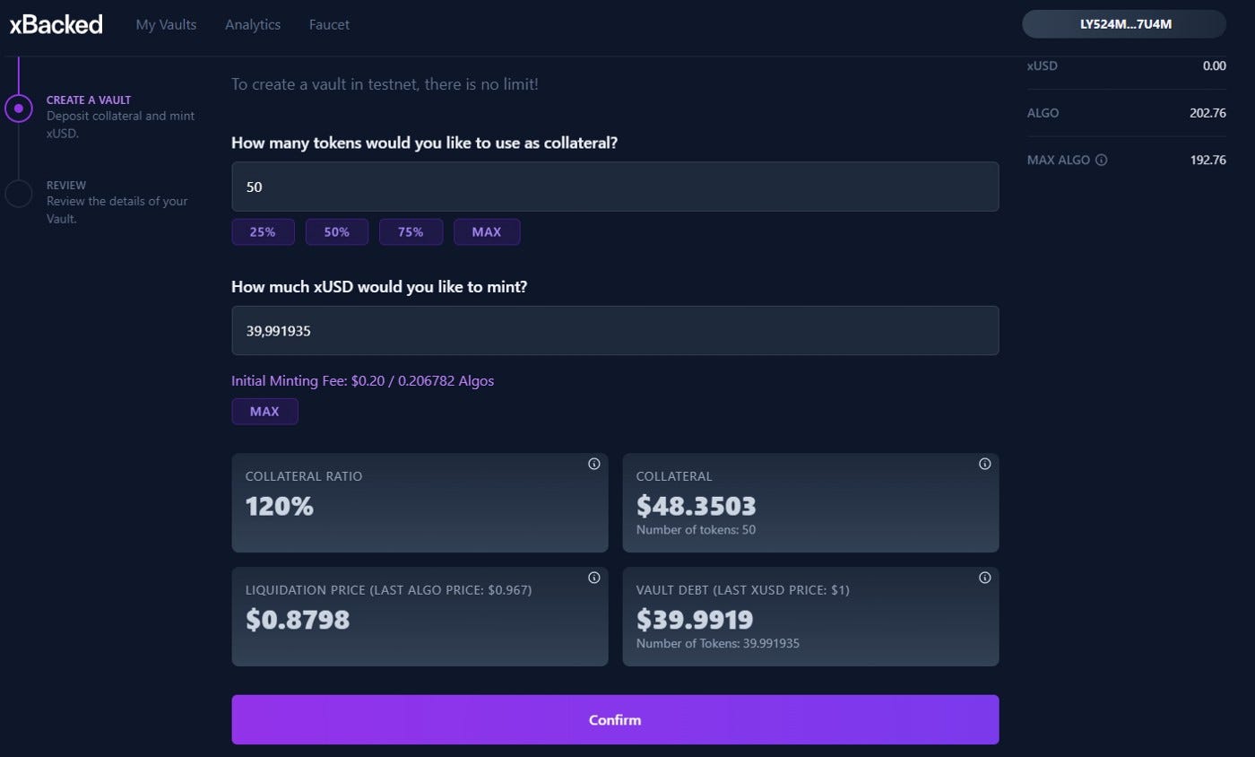
Task: Click the Liquidation Price info icon
Action: pos(594,578)
